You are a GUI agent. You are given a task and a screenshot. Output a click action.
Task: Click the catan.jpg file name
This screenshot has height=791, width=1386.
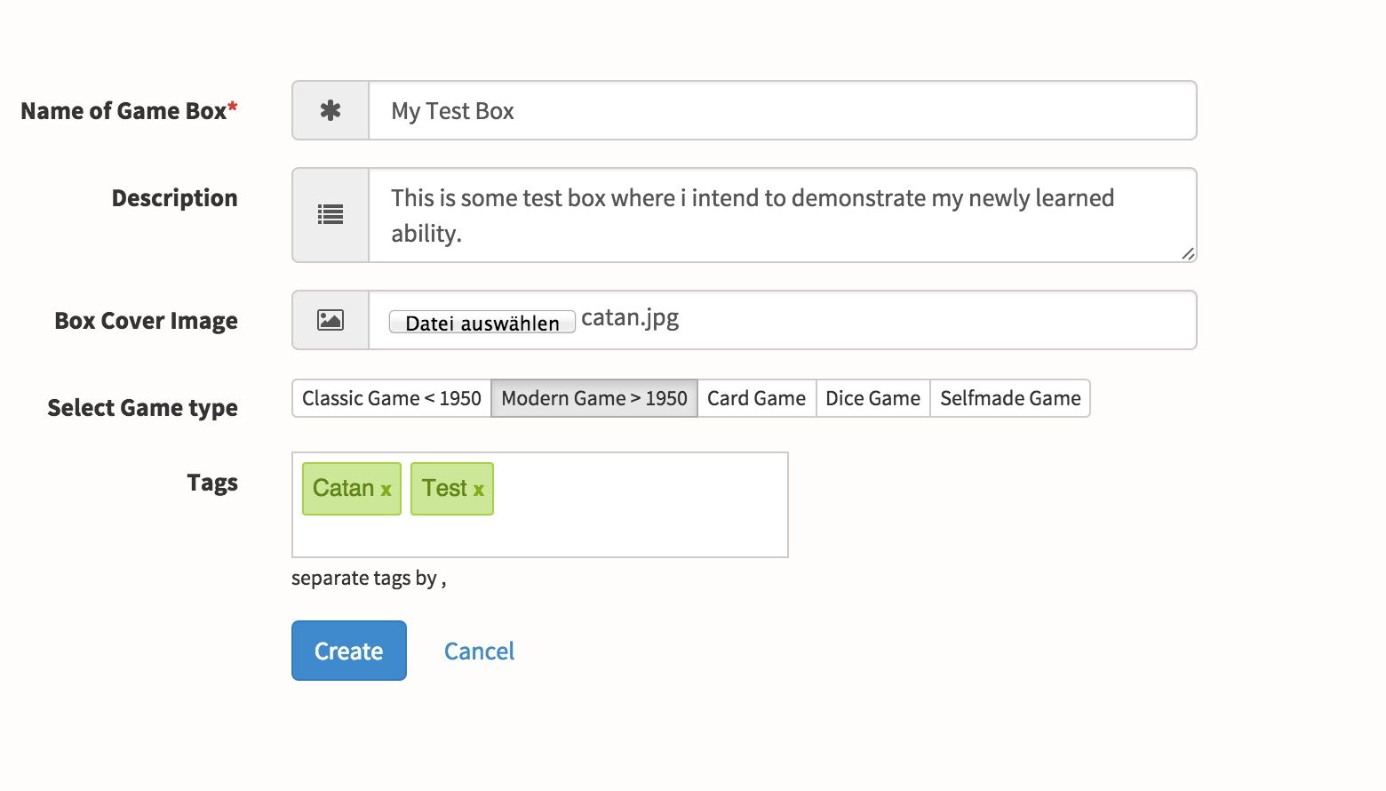(630, 318)
